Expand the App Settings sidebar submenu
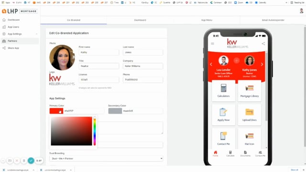 tap(36, 34)
